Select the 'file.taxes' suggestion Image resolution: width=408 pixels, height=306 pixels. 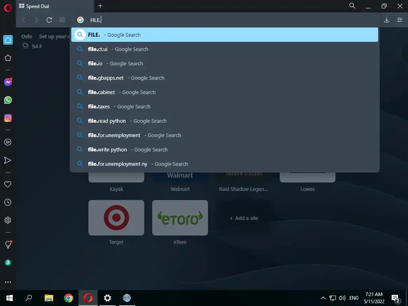pyautogui.click(x=225, y=106)
